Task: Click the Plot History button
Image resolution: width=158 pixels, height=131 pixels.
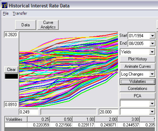Action: (138, 59)
